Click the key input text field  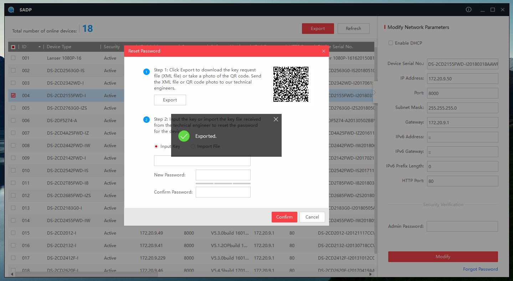tap(202, 161)
